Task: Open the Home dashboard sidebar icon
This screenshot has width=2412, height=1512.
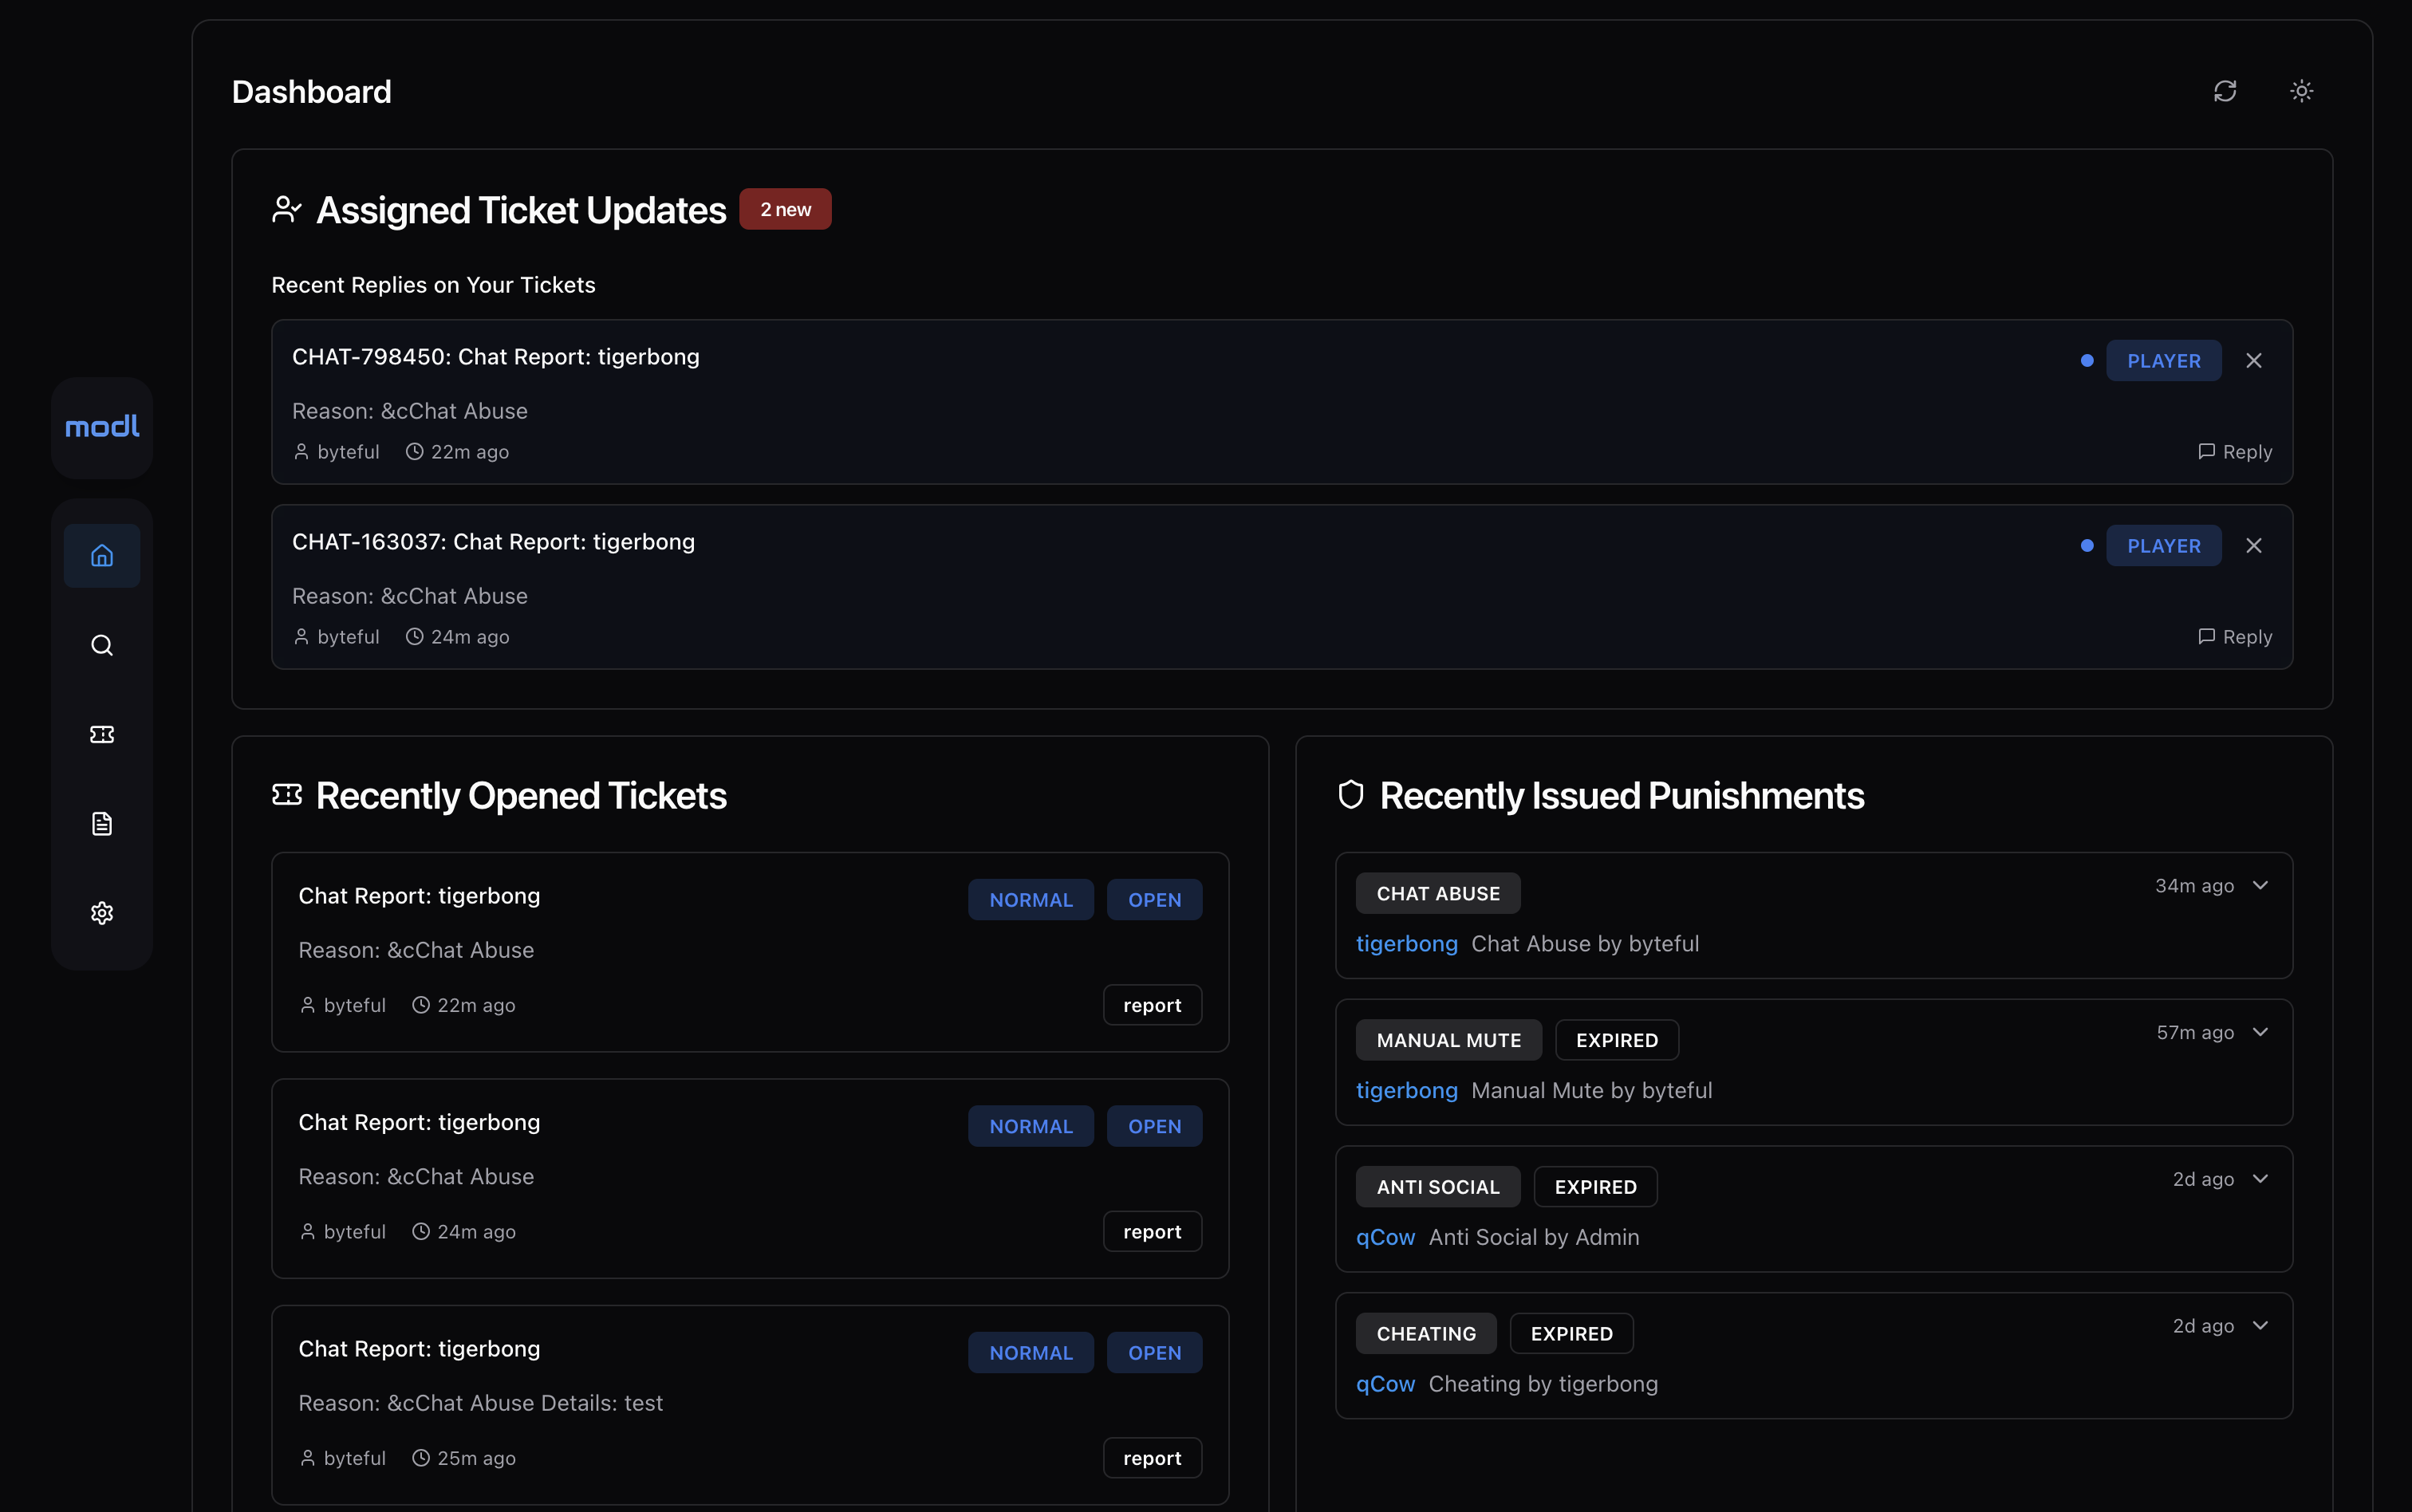Action: (102, 556)
